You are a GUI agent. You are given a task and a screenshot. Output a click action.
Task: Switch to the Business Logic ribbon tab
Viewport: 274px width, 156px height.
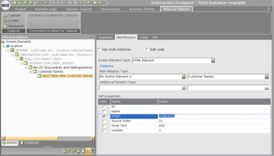tap(46, 9)
